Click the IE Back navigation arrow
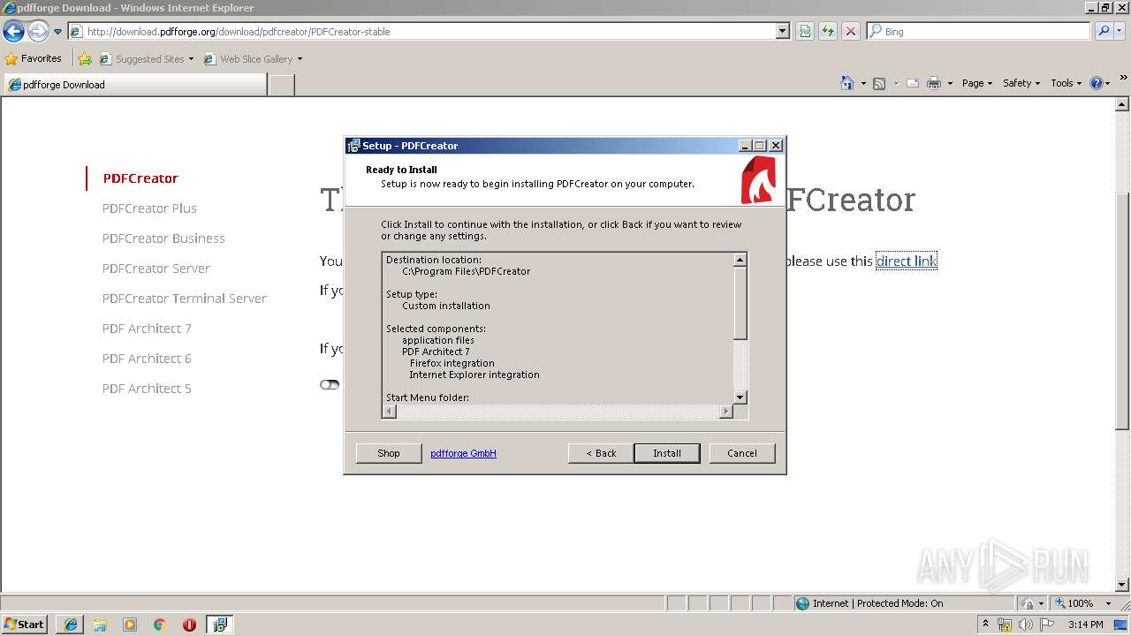1131x636 pixels. tap(13, 32)
